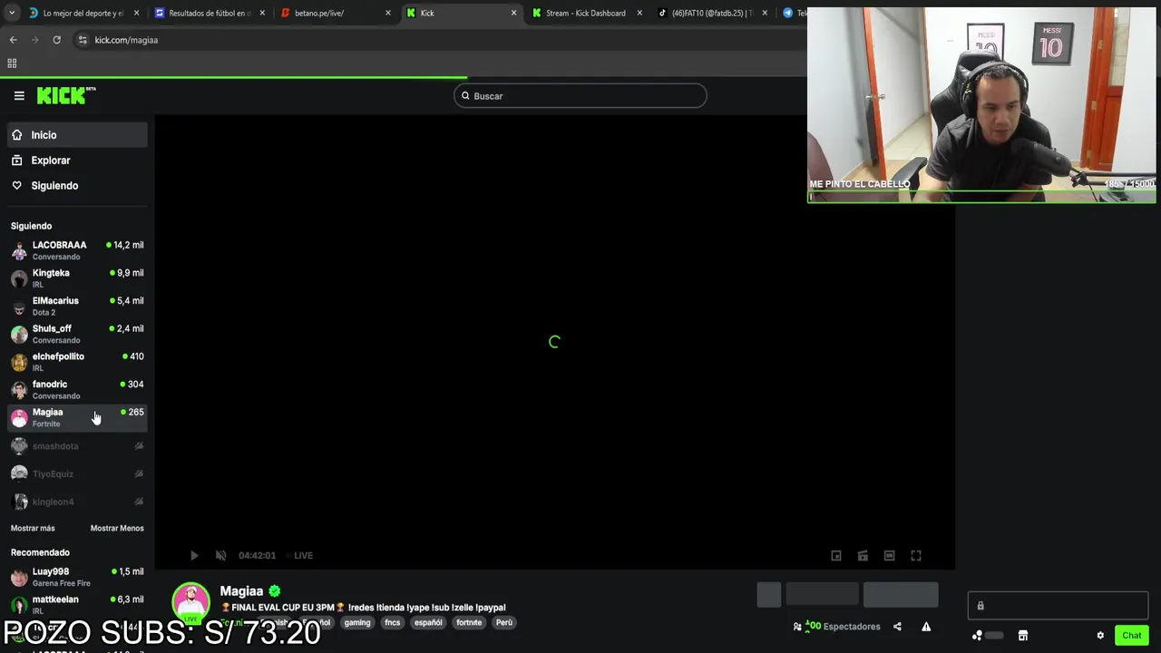
Task: Open offline channel TiyoEquiz
Action: pos(77,473)
